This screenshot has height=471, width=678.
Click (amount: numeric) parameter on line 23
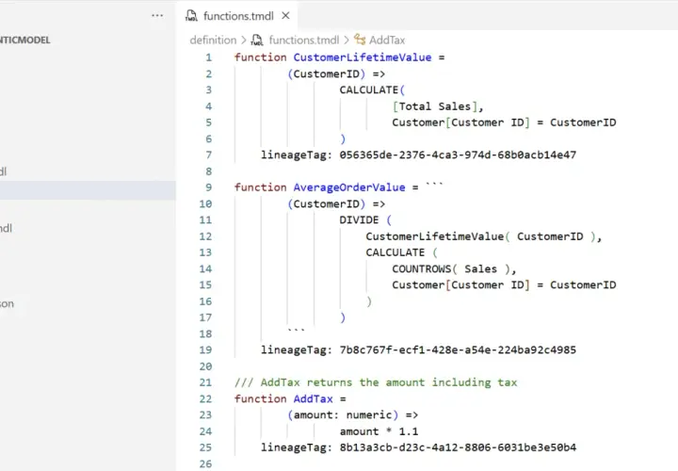pos(343,415)
